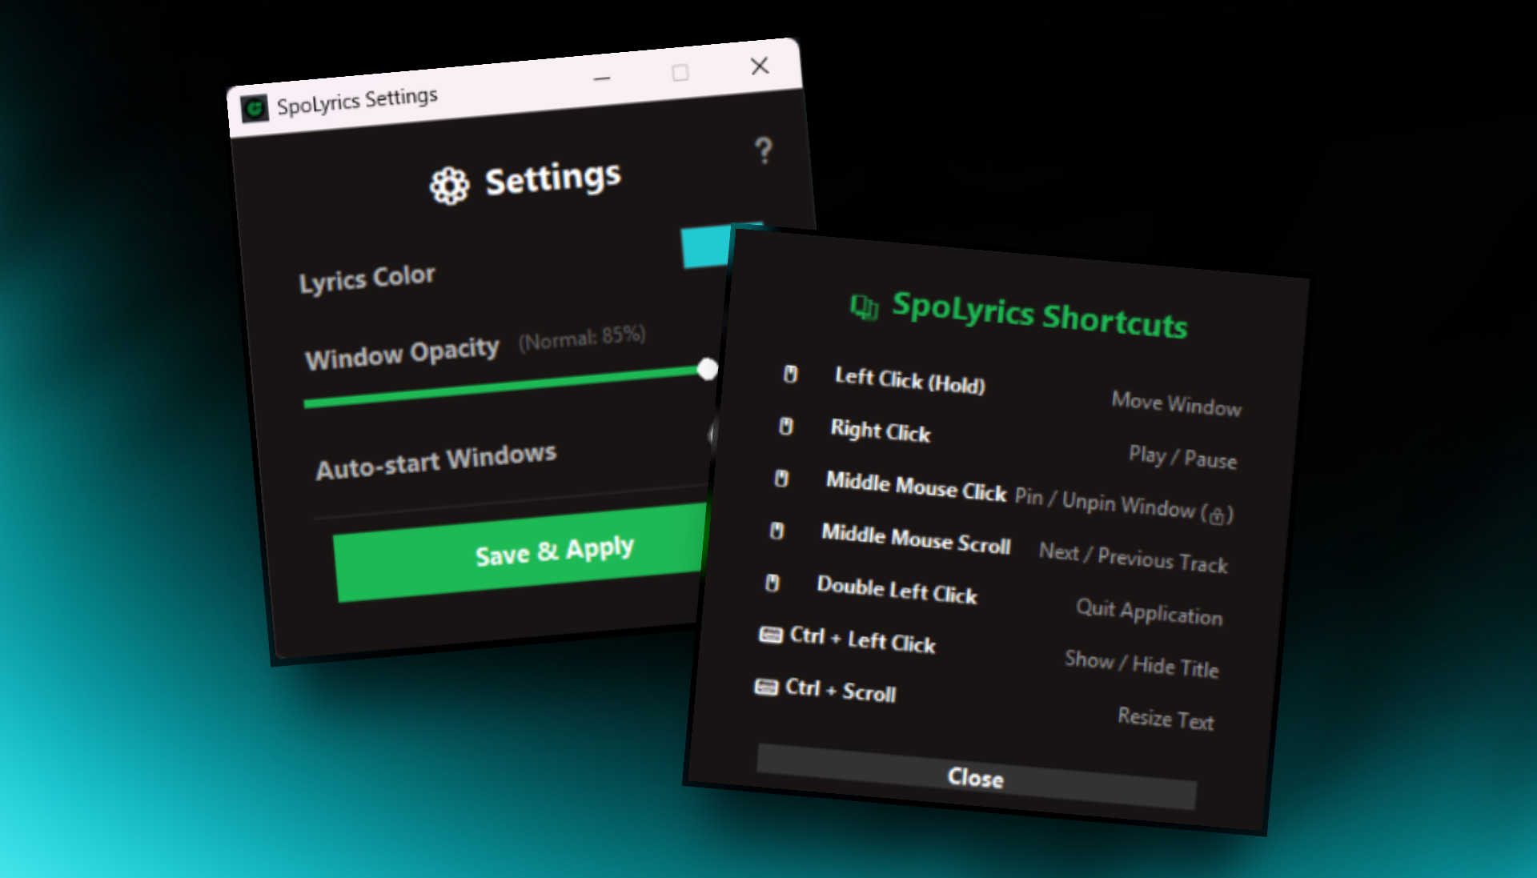Viewport: 1537px width, 878px height.
Task: Click mouse icon beside Left Click (Hold)
Action: click(790, 374)
